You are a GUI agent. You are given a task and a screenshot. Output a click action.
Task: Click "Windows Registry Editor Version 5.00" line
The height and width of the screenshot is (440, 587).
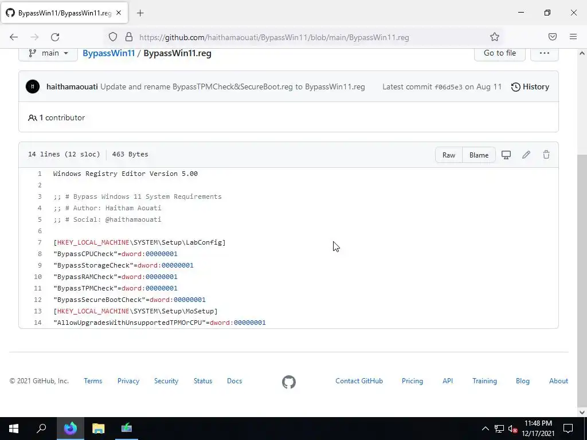pos(126,174)
